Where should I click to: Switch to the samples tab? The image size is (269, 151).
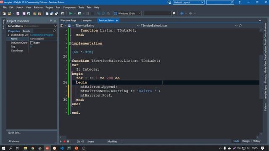(x=87, y=21)
